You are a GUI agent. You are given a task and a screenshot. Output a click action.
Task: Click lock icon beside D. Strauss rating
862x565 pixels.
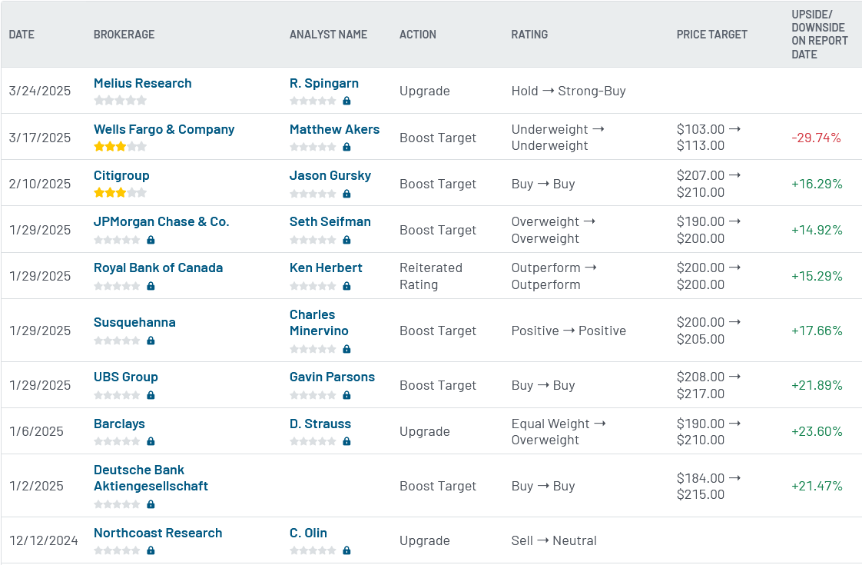[346, 441]
